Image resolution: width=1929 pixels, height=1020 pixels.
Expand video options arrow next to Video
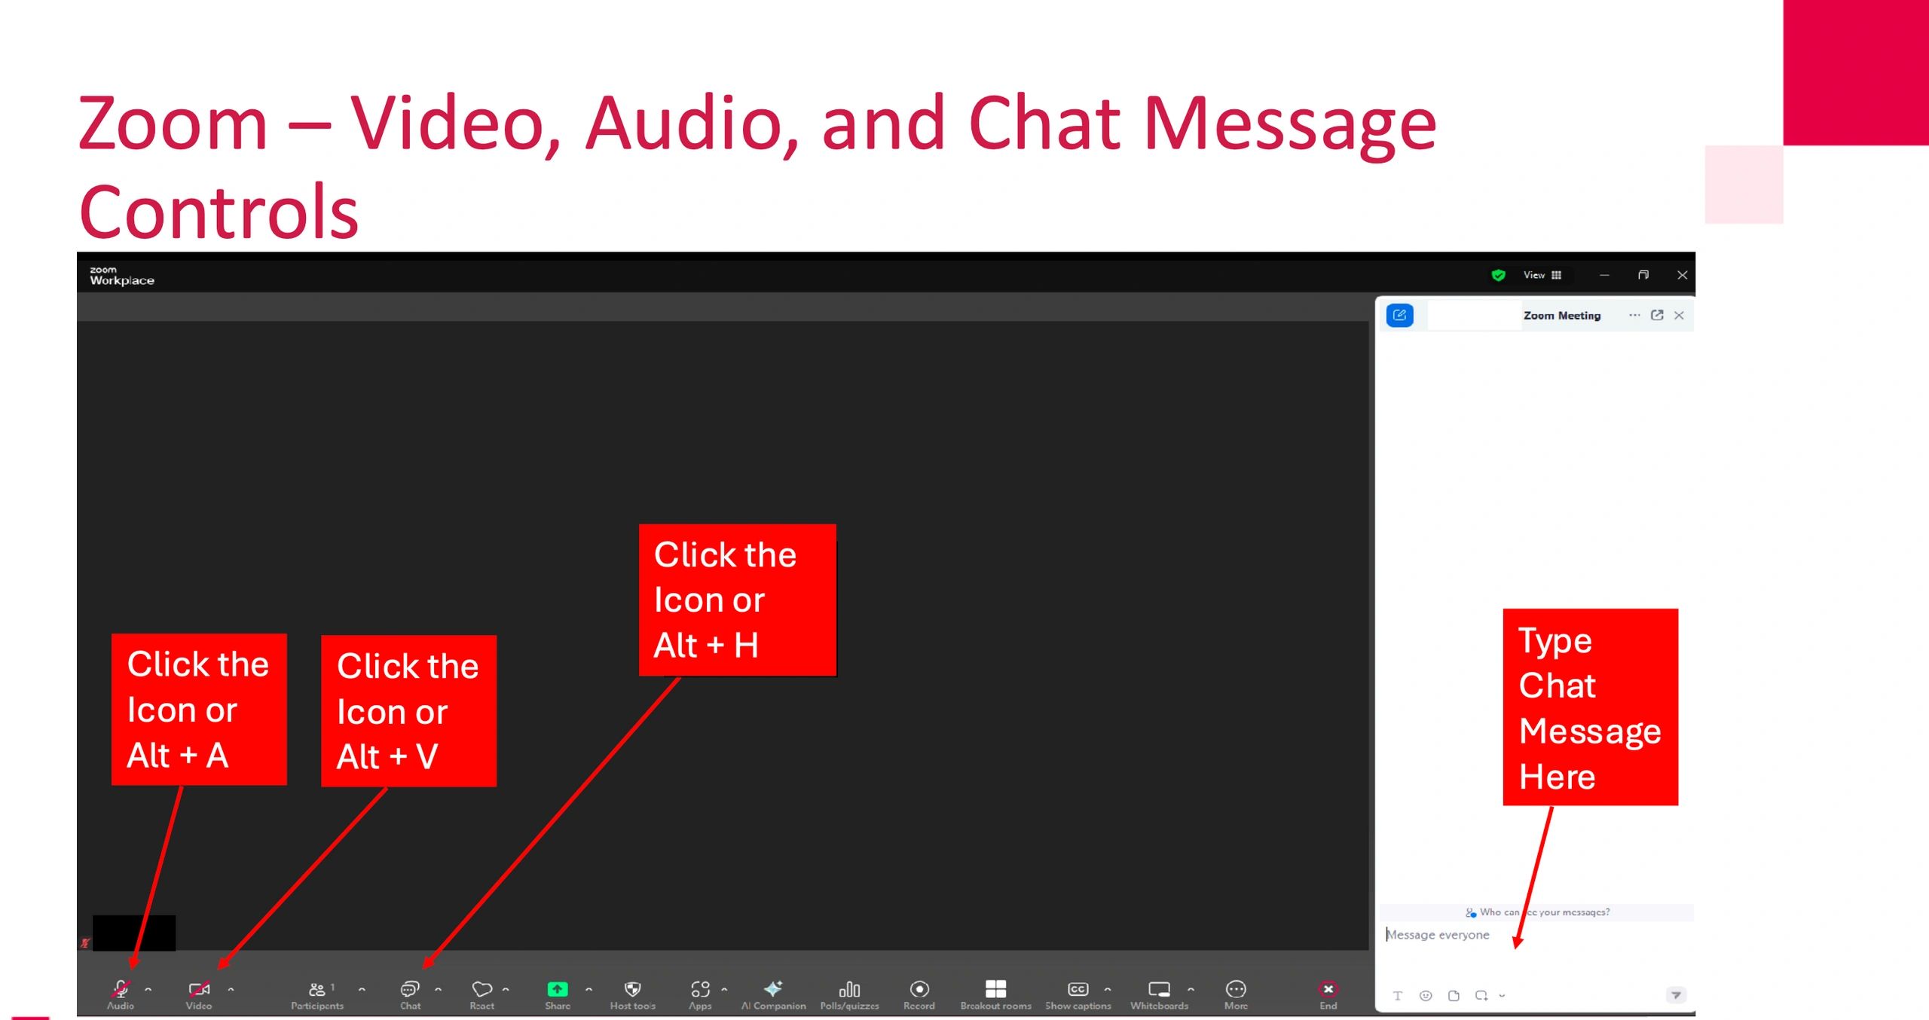pyautogui.click(x=231, y=989)
